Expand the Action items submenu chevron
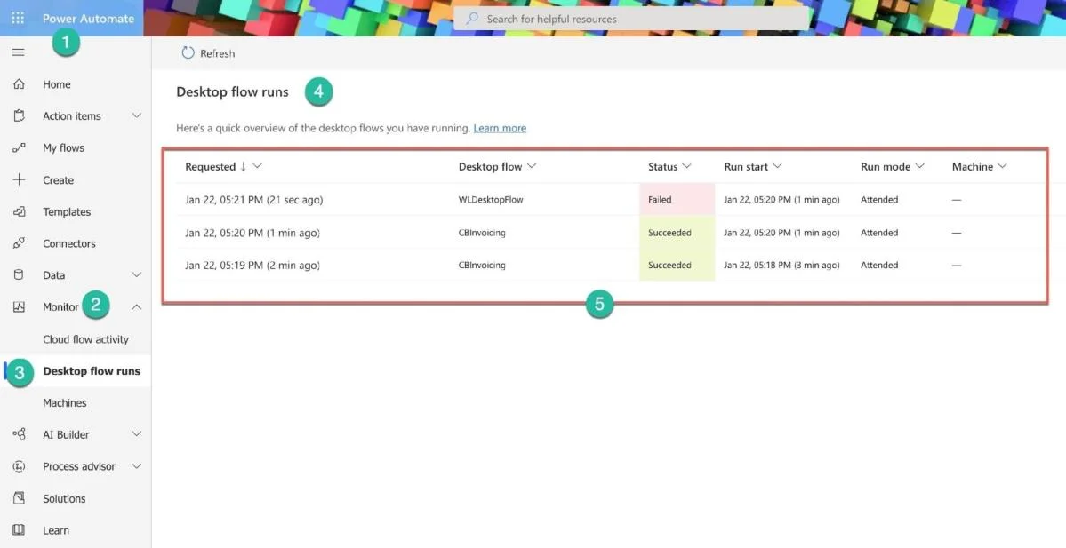1066x548 pixels. coord(137,116)
